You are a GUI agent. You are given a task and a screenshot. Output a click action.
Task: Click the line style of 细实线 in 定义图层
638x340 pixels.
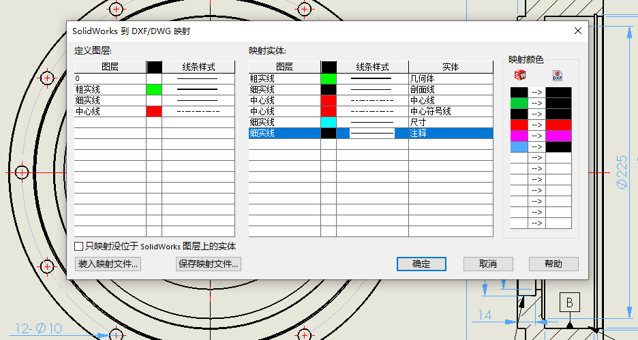click(198, 100)
